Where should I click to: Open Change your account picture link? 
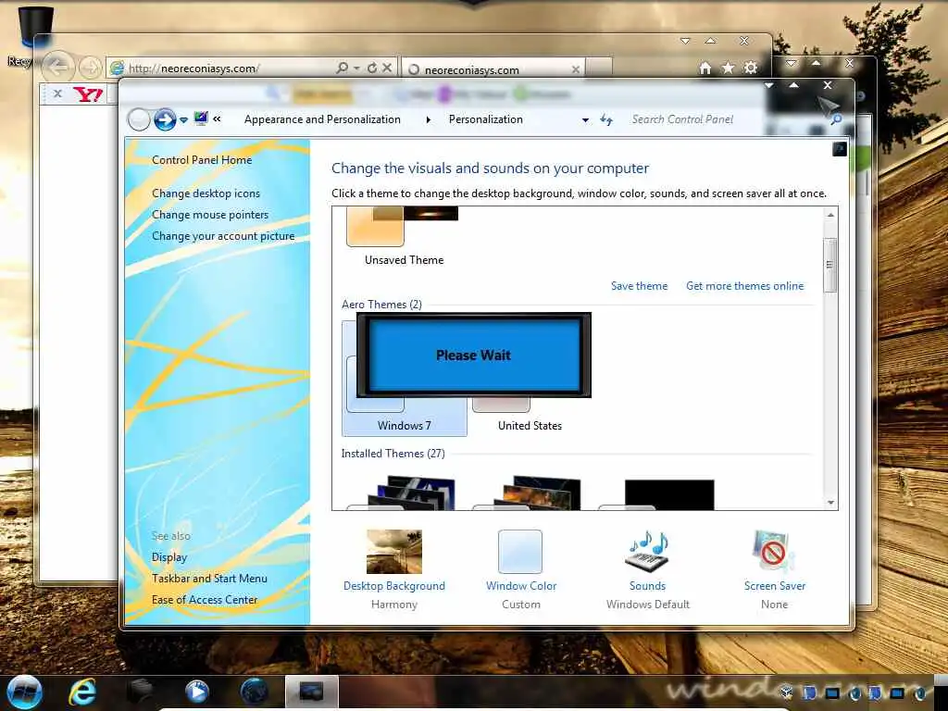[223, 236]
